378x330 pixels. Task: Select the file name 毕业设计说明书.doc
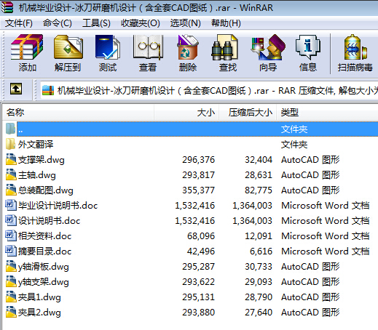tap(58, 206)
